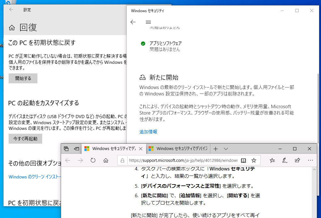Screen dimensions: 321x218
Task: Refresh the Edge page
Action: coord(93,160)
